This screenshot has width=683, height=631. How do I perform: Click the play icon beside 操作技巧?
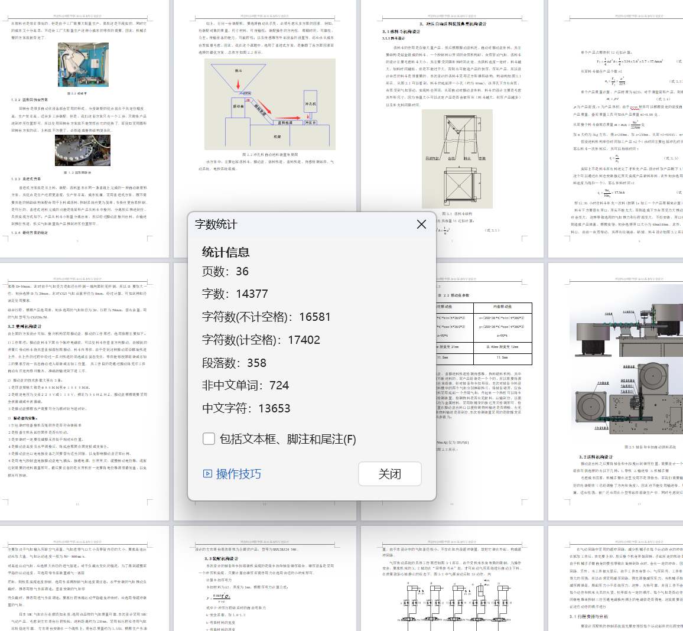[207, 474]
